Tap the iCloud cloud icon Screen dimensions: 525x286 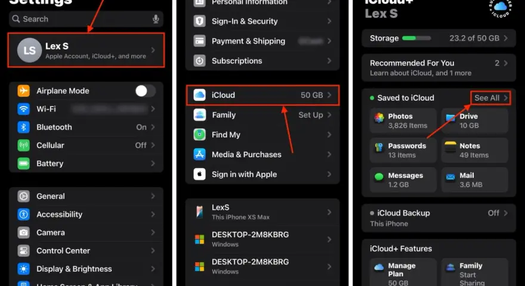pyautogui.click(x=199, y=95)
